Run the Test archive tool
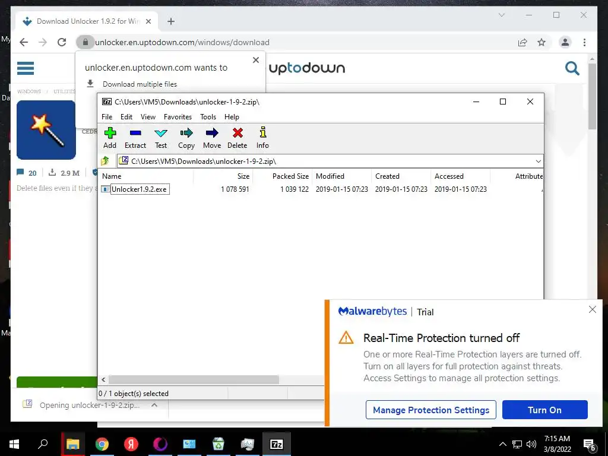 click(x=161, y=138)
